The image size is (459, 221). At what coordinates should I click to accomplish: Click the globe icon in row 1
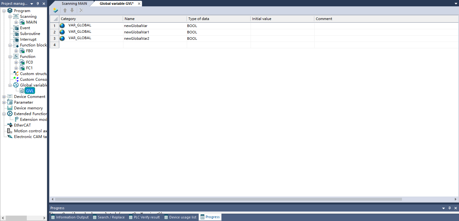click(x=62, y=26)
